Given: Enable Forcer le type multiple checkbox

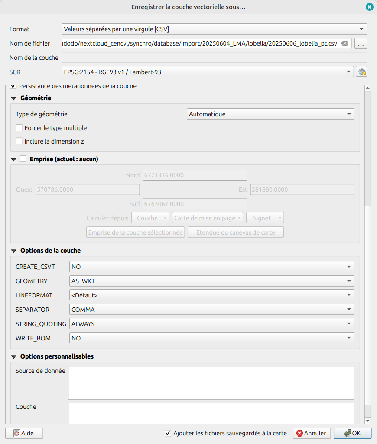Looking at the screenshot, I should tap(19, 128).
